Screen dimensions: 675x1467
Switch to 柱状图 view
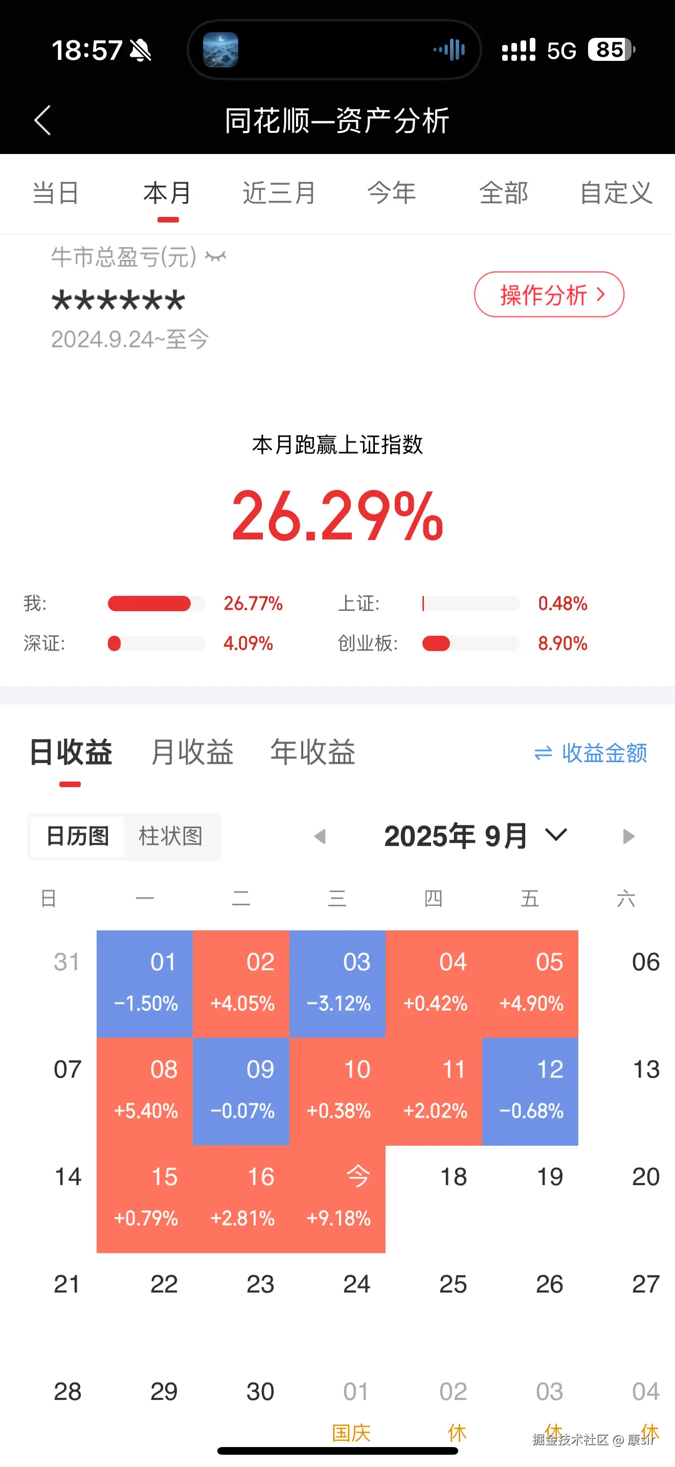(x=171, y=837)
